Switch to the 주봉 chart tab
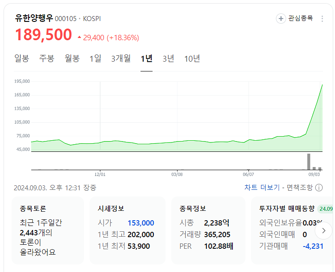335x272 pixels. [46, 59]
